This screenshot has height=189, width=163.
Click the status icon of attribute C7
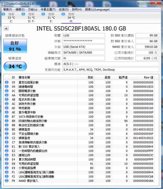[6, 142]
